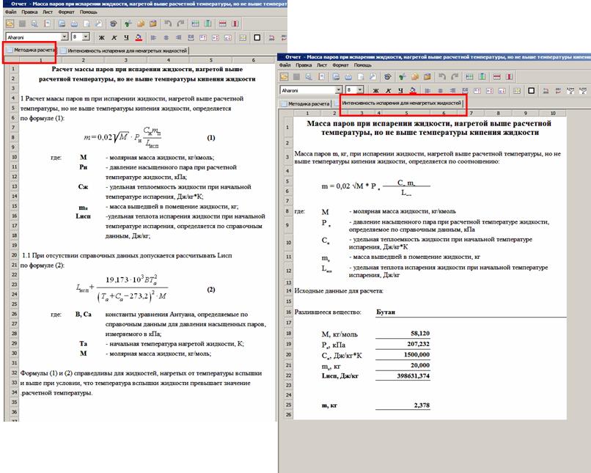Screen dimensions: 591x473
Task: Open the Aharoni font dropdown in left window
Action: 65,36
